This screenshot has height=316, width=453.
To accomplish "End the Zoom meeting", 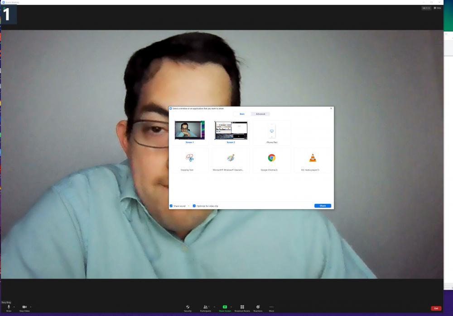I will coord(436,308).
